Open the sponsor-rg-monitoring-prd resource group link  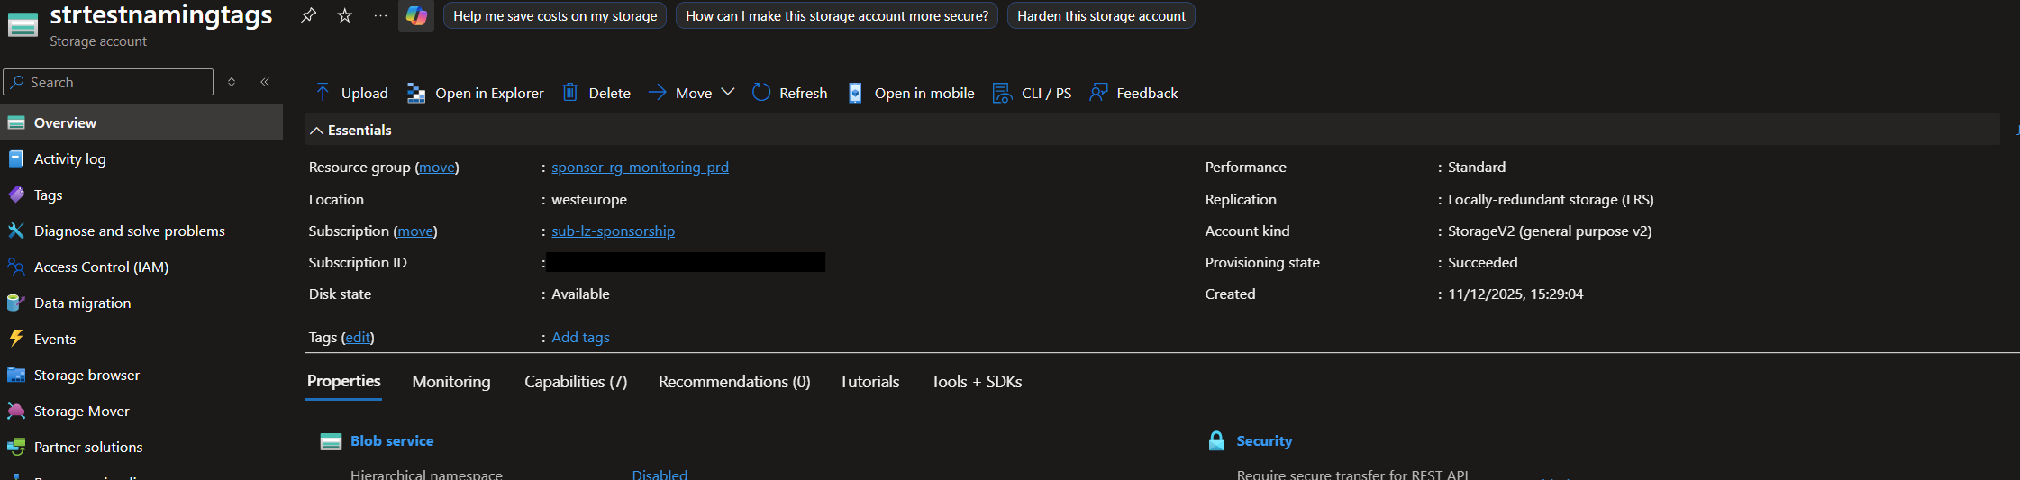click(x=640, y=168)
